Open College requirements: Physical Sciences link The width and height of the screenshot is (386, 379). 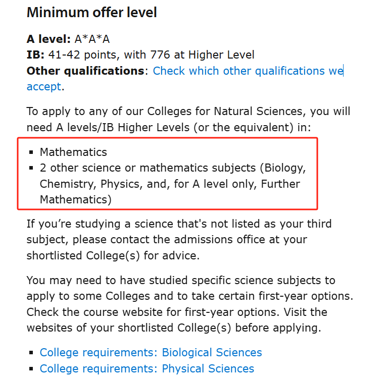(x=147, y=369)
